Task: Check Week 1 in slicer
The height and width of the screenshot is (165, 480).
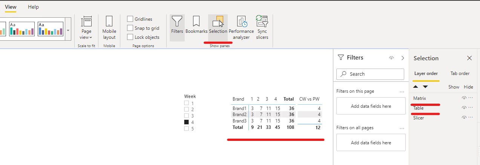Action: 186,103
